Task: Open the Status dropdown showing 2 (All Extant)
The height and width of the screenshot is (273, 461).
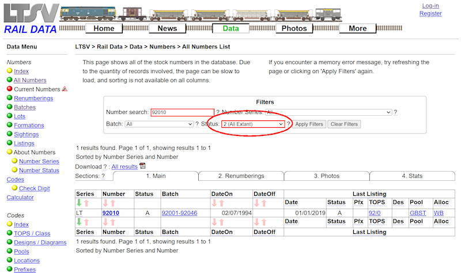Action: coord(253,124)
